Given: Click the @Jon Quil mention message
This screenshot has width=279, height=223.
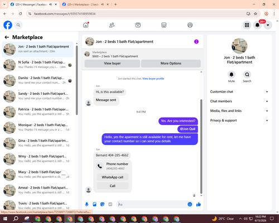Looking at the screenshot, I should (x=187, y=129).
